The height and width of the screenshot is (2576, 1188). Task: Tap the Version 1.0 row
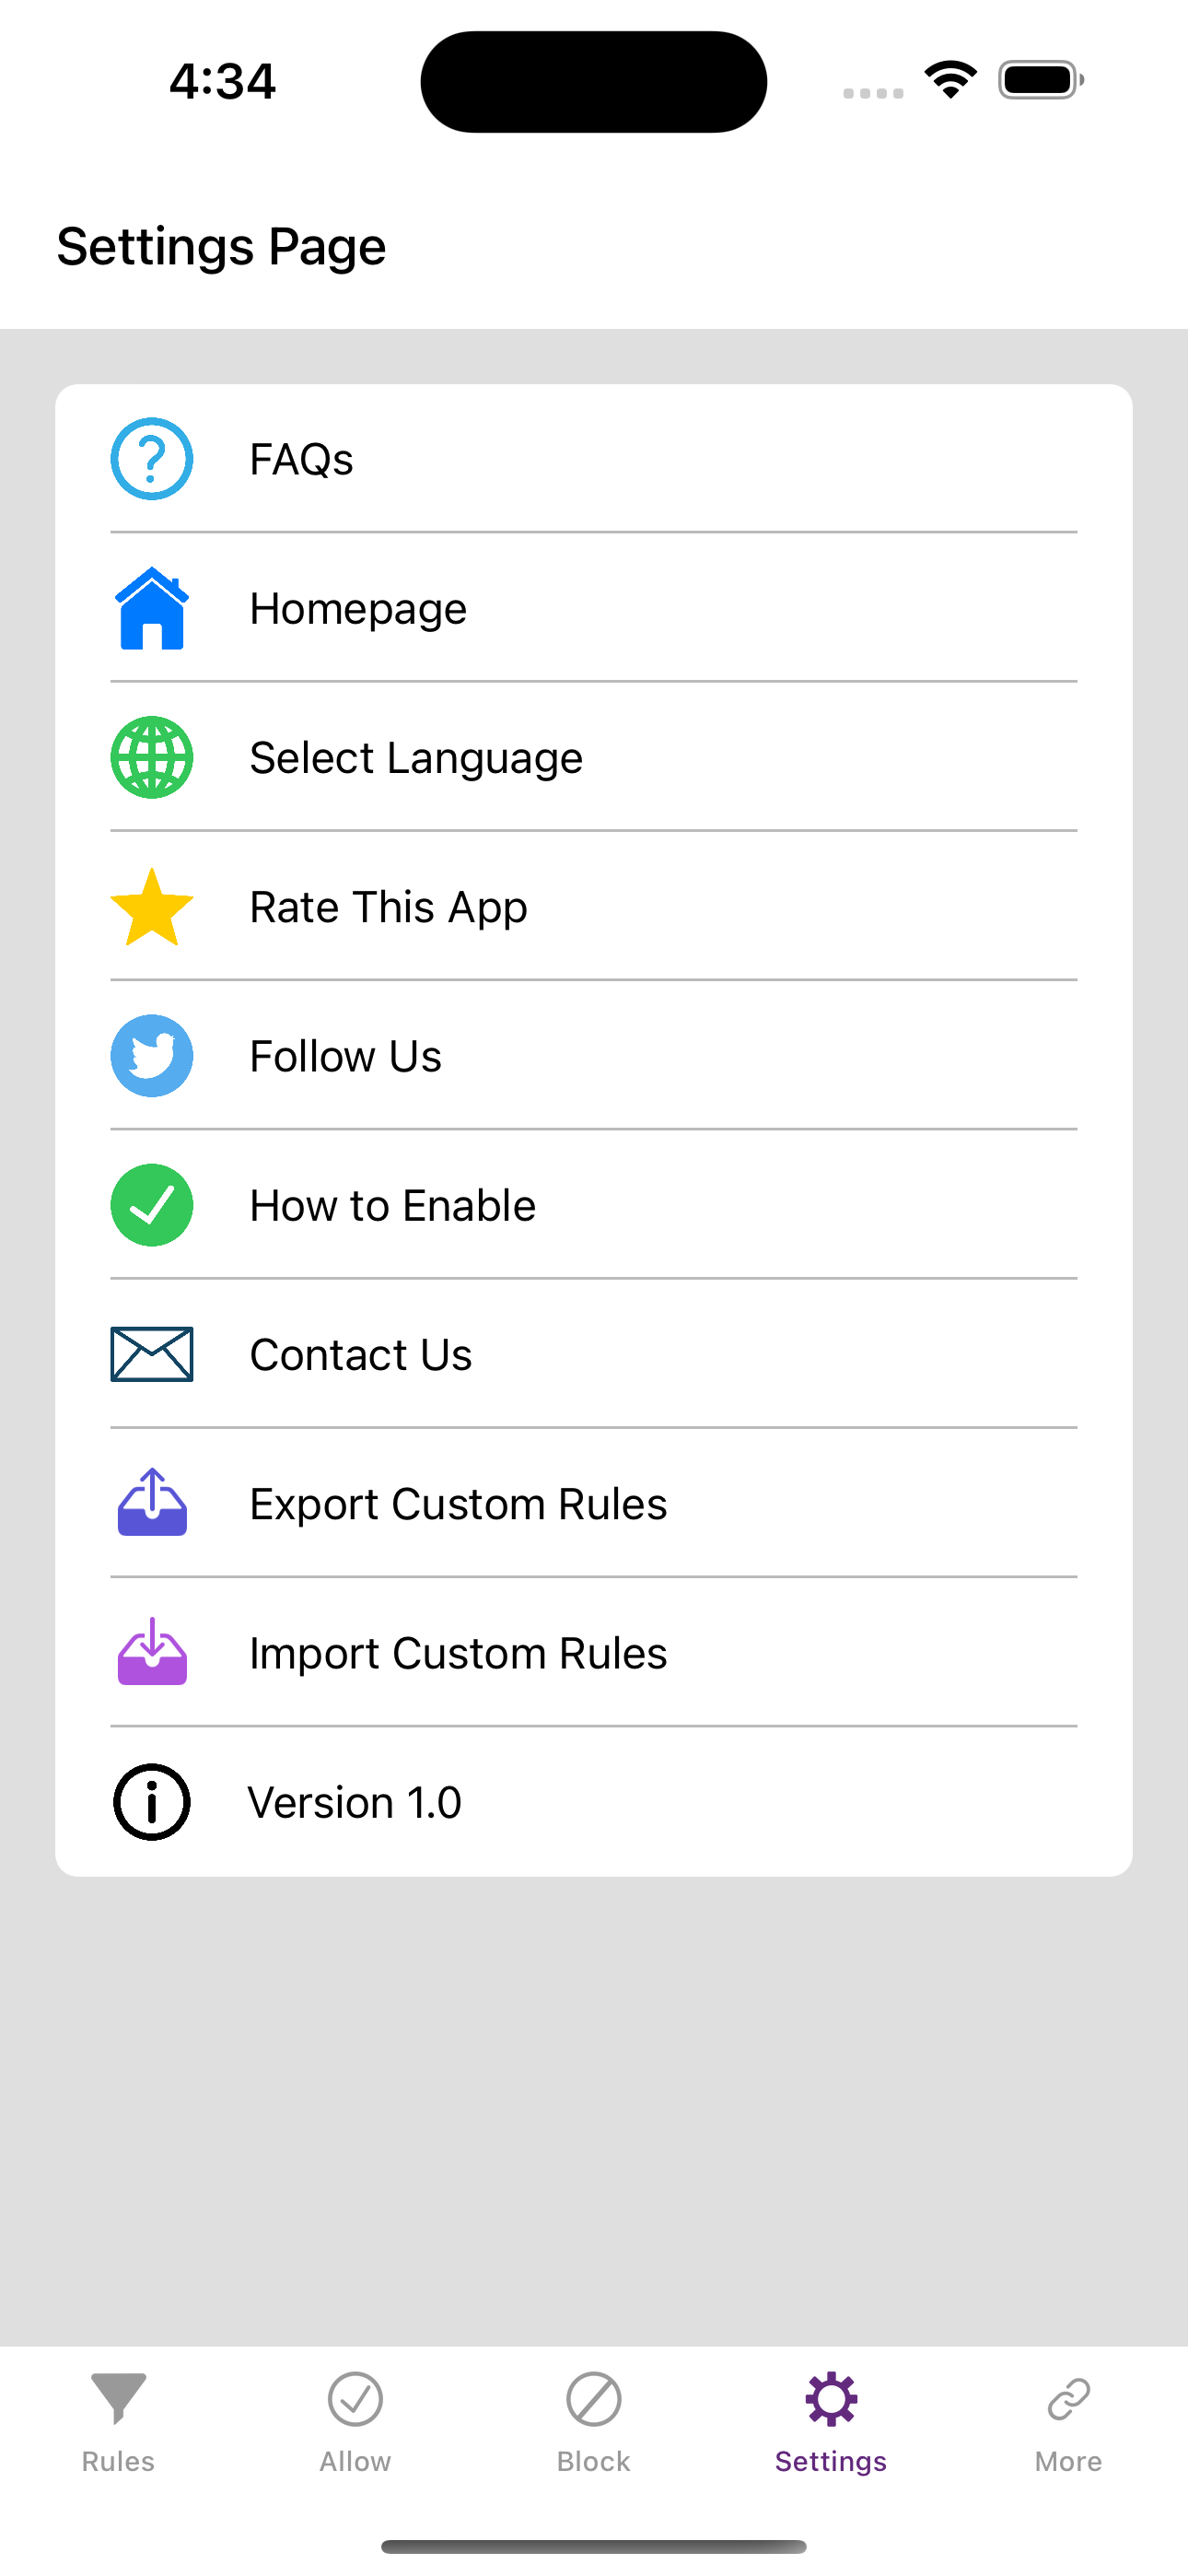[594, 1802]
